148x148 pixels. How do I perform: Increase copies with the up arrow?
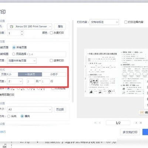click(x=22, y=31)
